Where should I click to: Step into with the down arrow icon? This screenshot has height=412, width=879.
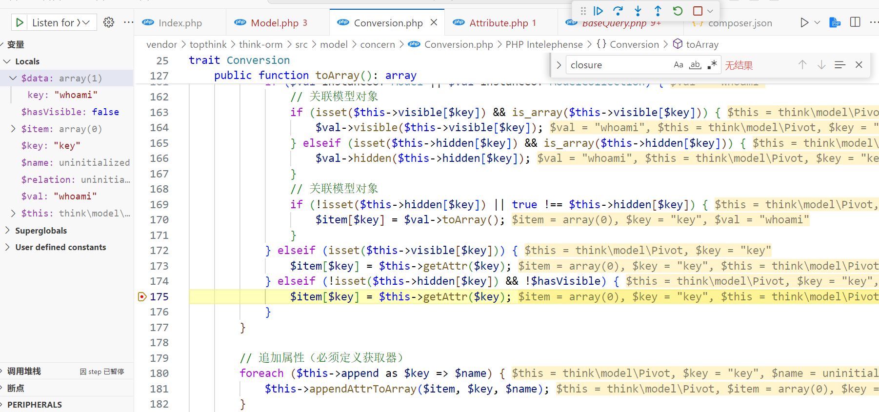click(638, 11)
